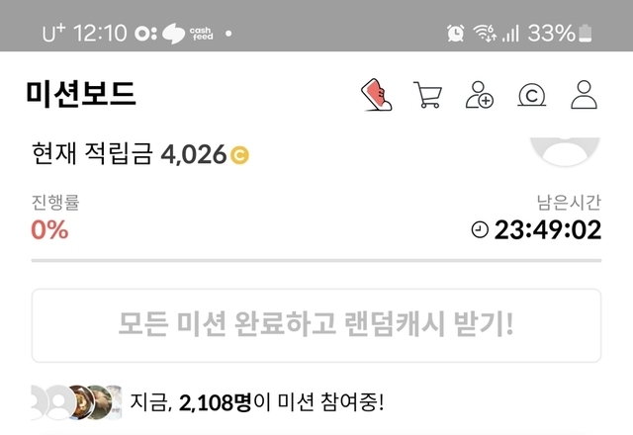Viewport: 633px width, 435px height.
Task: Tap the battery 33% indicator
Action: [x=560, y=33]
